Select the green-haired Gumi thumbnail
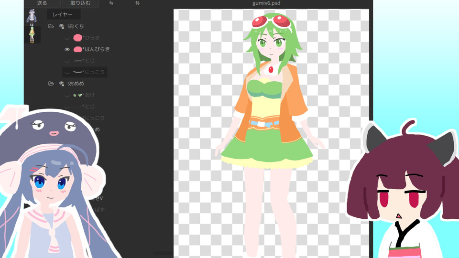Image resolution: width=459 pixels, height=258 pixels. click(32, 35)
